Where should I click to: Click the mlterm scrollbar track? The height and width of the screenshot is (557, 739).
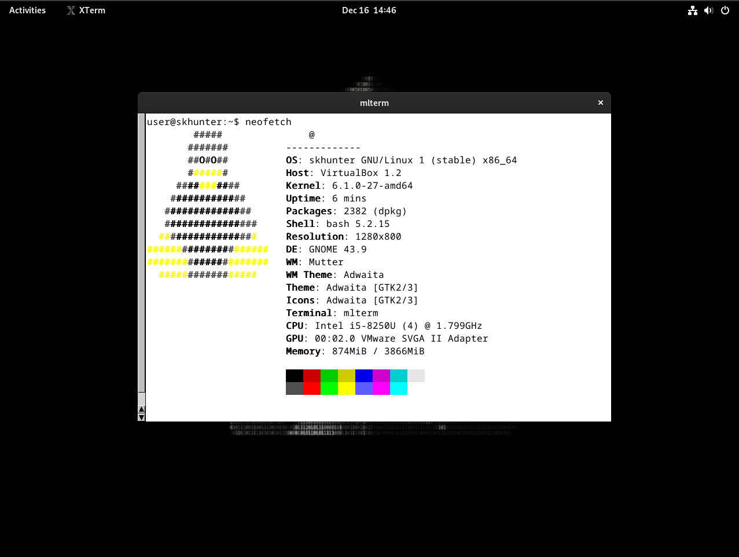[x=141, y=261]
